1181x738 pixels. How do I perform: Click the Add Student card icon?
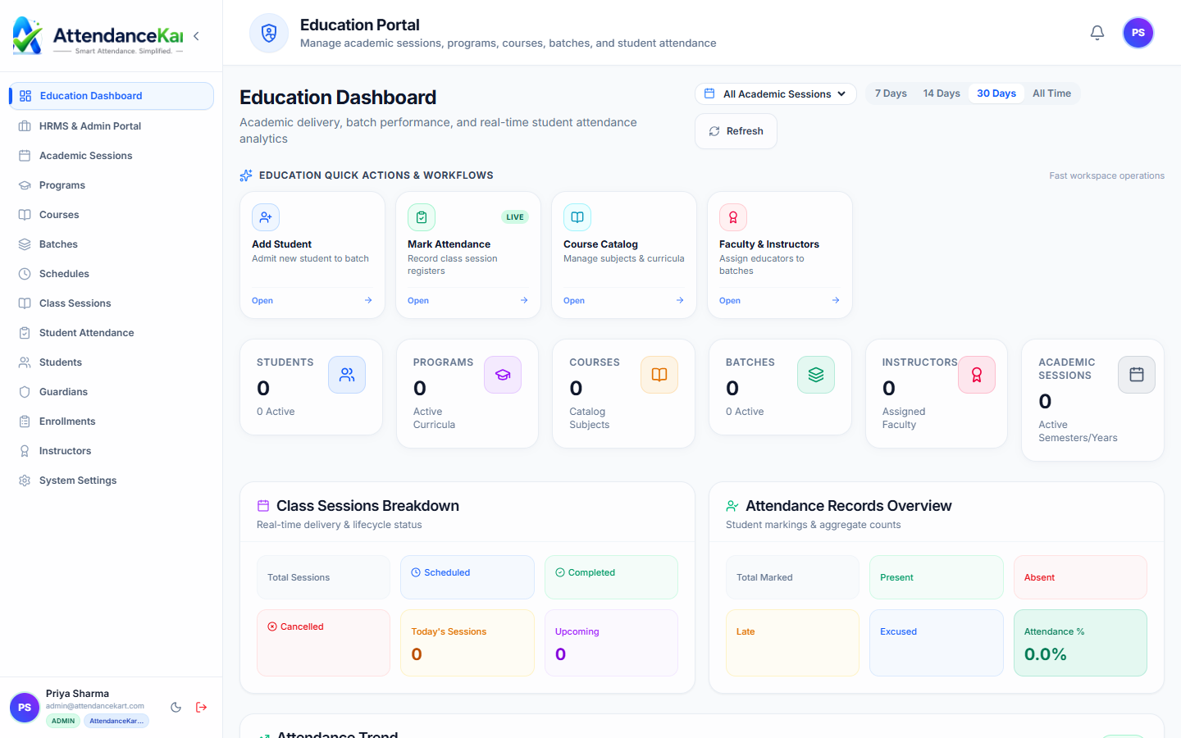coord(266,217)
